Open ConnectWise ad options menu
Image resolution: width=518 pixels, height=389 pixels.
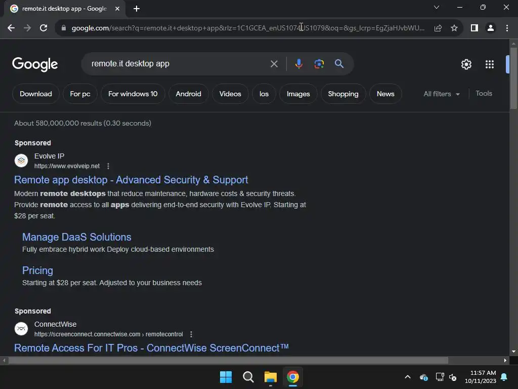191,334
